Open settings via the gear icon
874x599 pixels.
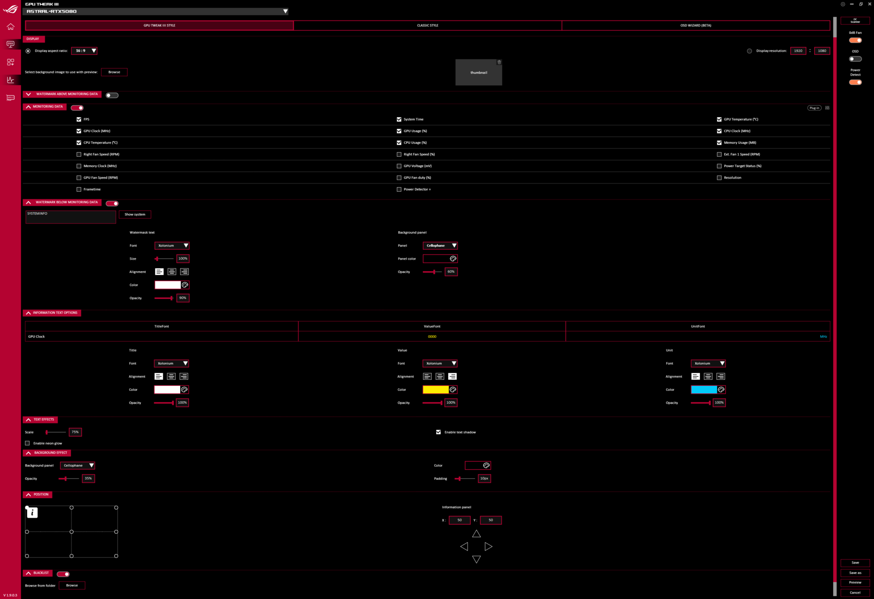pyautogui.click(x=843, y=4)
